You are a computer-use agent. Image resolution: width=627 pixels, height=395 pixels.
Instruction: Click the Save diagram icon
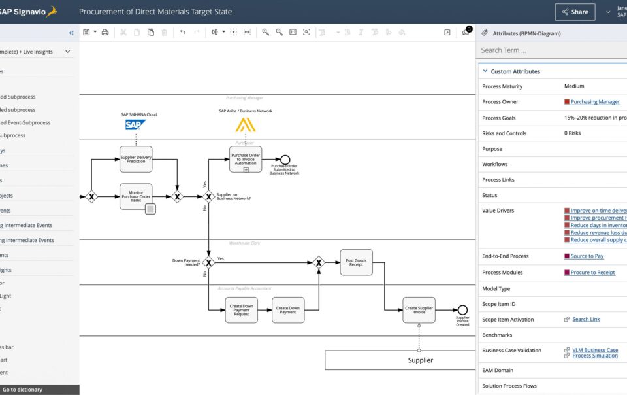pyautogui.click(x=86, y=32)
